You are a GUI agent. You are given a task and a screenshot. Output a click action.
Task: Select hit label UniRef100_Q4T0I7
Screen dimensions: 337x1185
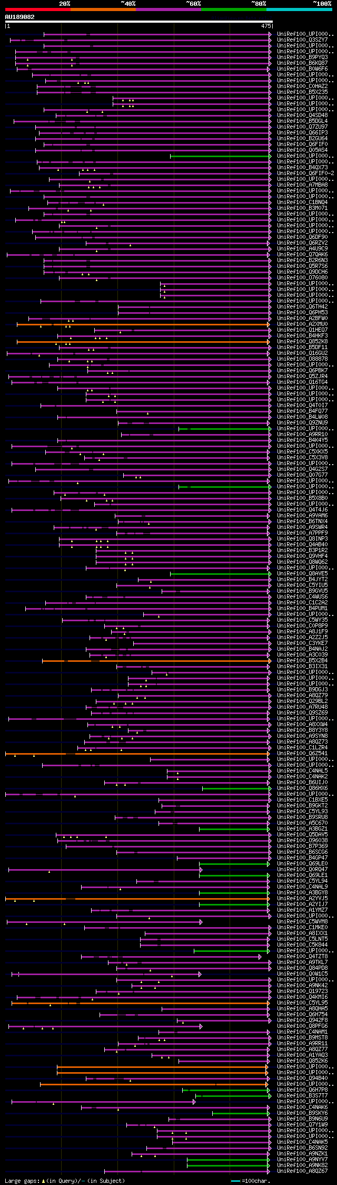tap(302, 405)
